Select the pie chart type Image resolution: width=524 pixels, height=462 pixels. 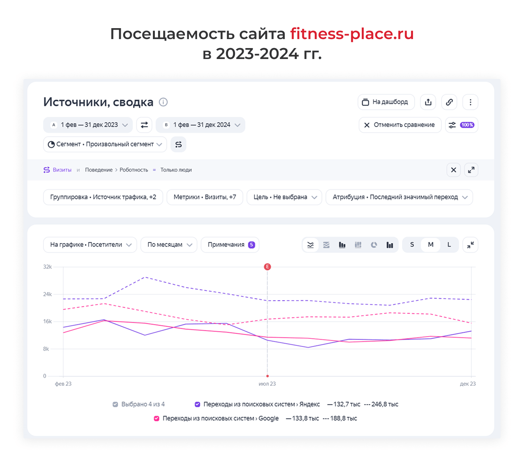[374, 245]
